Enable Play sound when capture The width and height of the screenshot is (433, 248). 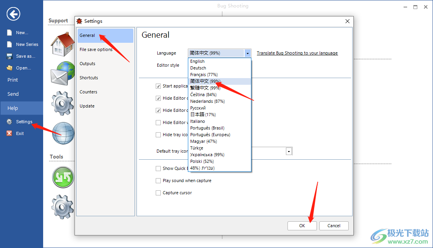click(158, 181)
